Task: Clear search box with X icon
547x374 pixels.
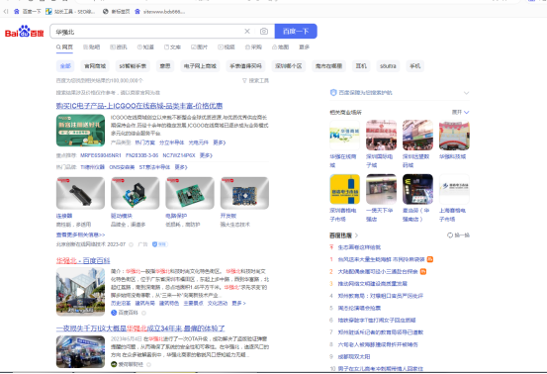Action: click(x=247, y=32)
